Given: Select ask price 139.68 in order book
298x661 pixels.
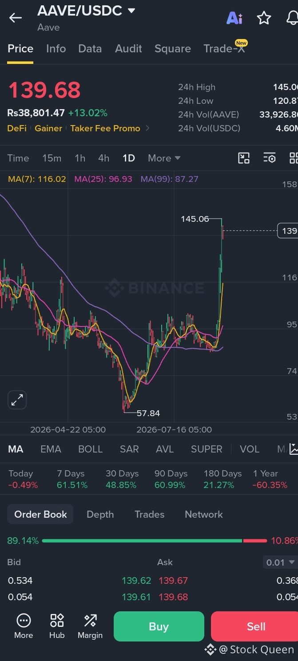Looking at the screenshot, I should (173, 597).
